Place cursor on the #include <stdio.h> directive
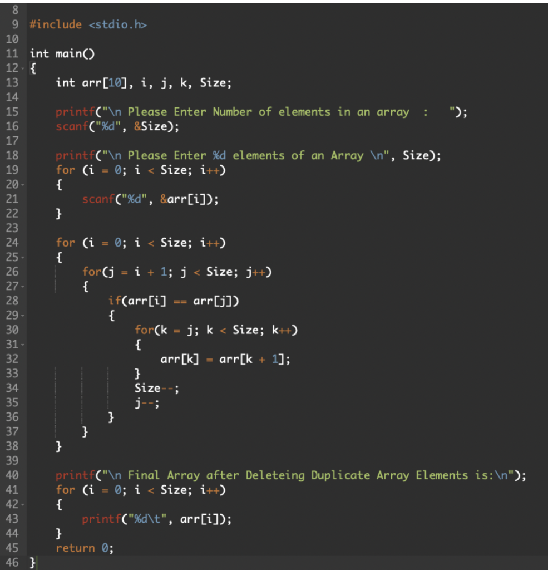 (x=89, y=24)
